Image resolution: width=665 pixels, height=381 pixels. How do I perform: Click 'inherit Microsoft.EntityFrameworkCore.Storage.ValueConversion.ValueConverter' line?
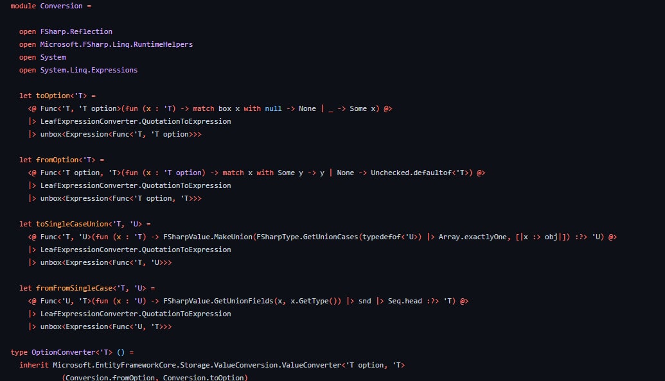coord(212,365)
